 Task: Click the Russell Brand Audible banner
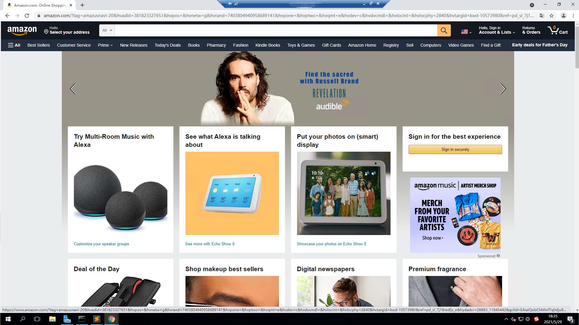tap(287, 88)
